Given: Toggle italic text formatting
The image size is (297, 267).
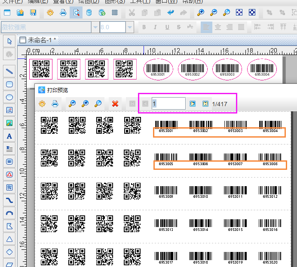Looking at the screenshot, I should (x=155, y=28).
